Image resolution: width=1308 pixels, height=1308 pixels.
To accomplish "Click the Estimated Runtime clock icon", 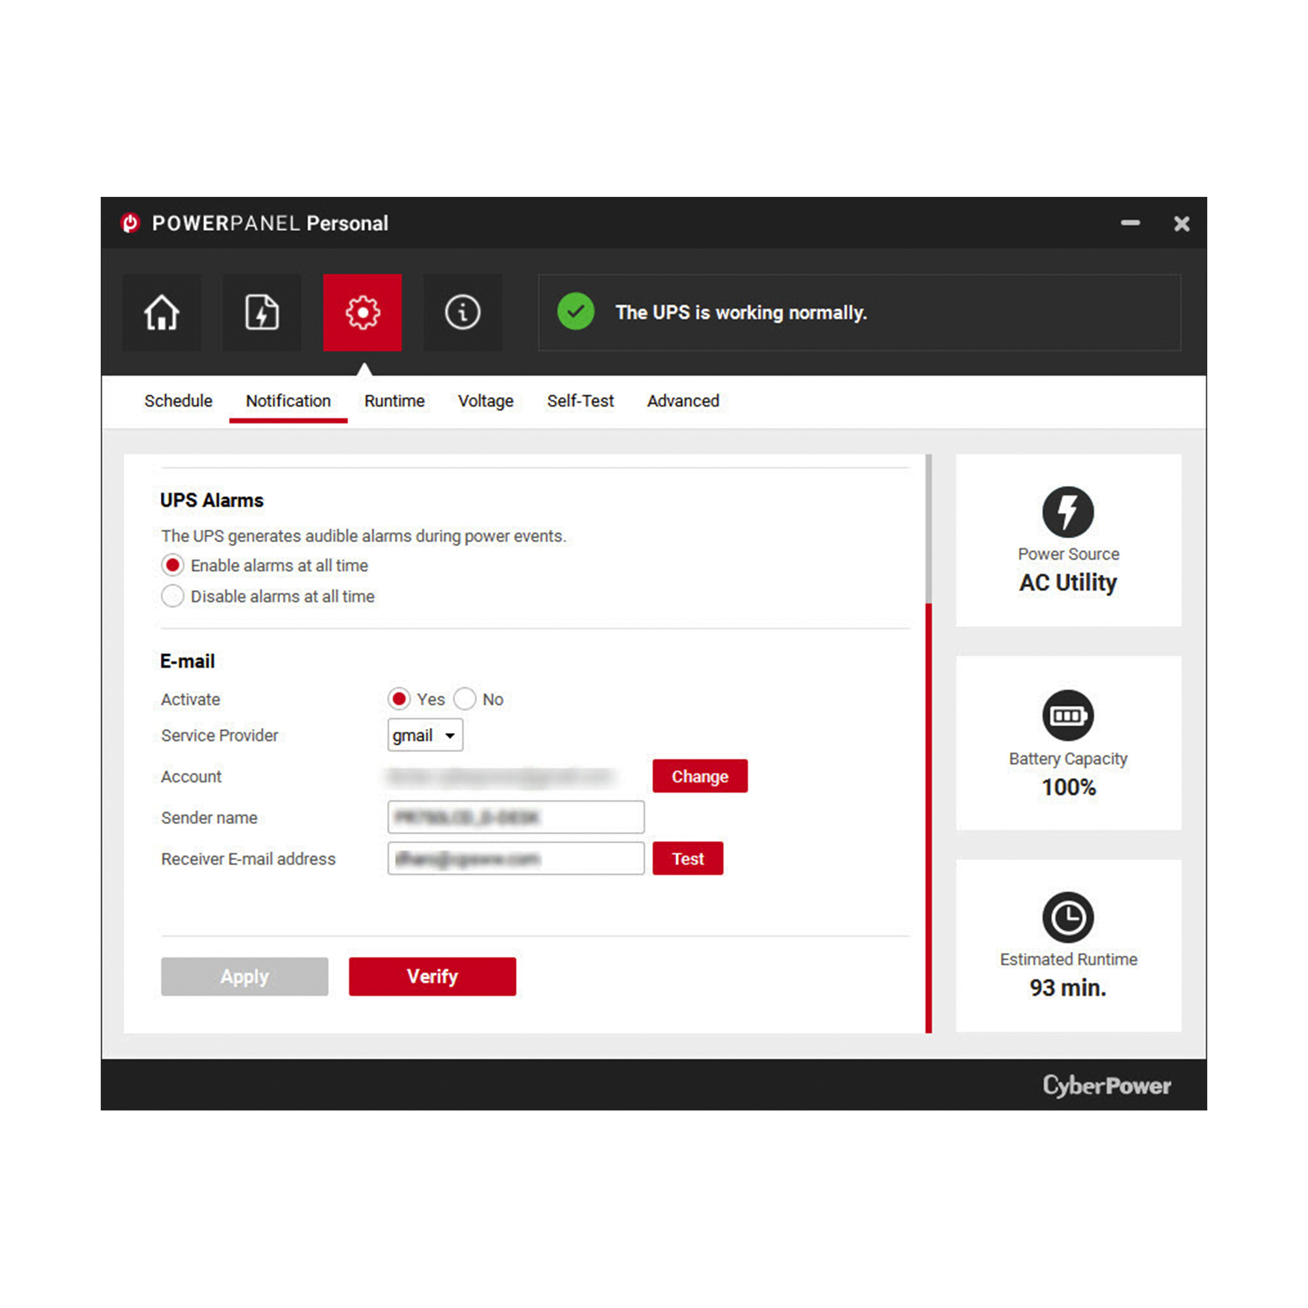I will [1068, 918].
